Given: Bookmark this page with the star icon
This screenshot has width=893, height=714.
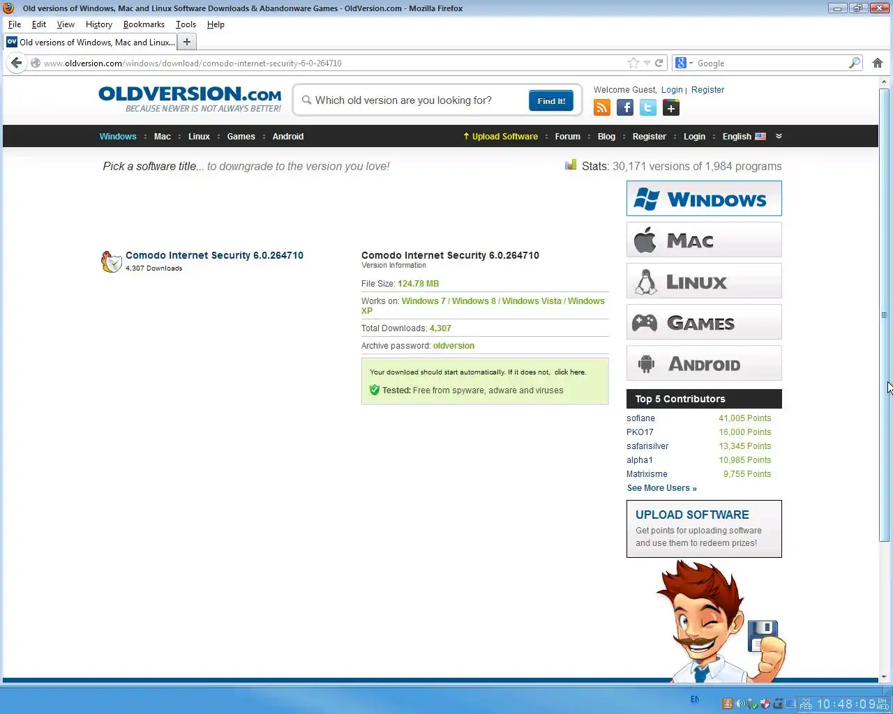Looking at the screenshot, I should (633, 63).
